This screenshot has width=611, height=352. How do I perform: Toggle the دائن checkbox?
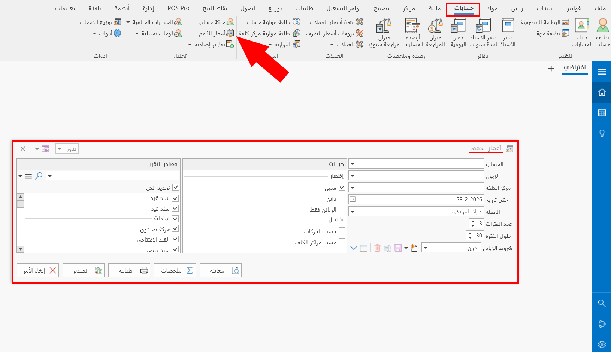pos(342,198)
